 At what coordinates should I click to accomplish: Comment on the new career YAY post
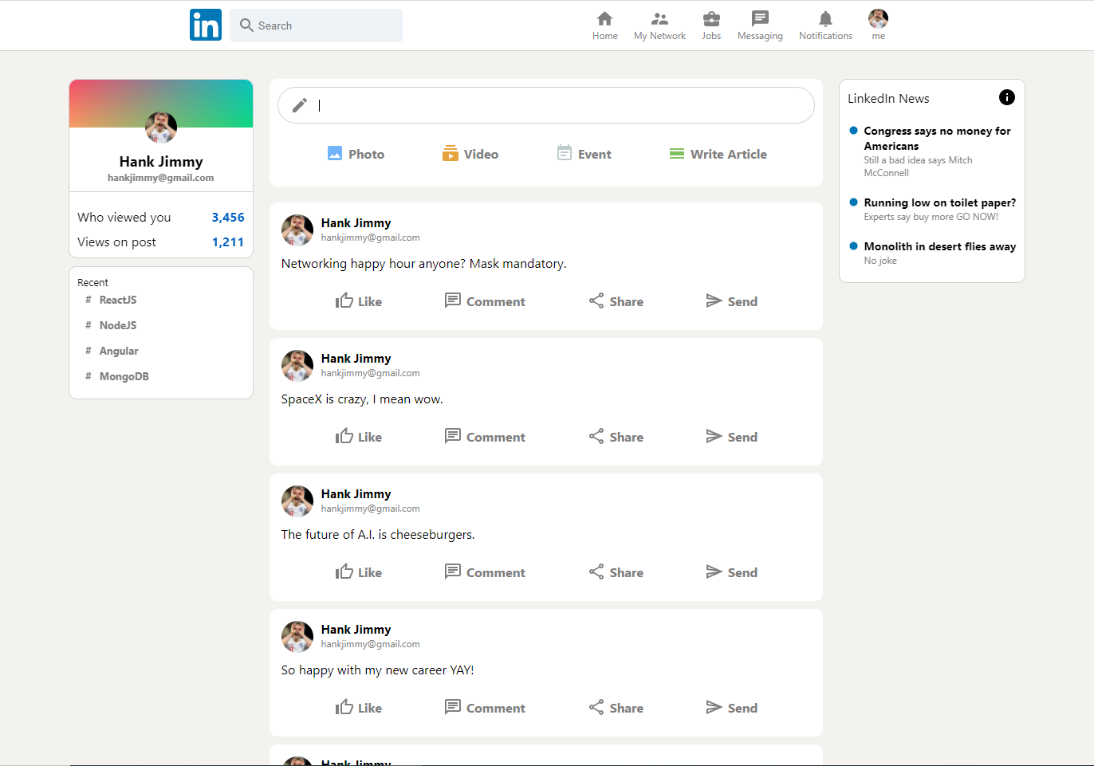(485, 708)
